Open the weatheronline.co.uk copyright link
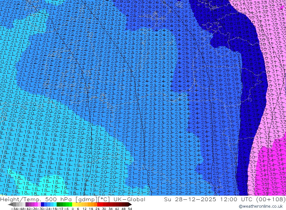286x210 pixels. 261,206
